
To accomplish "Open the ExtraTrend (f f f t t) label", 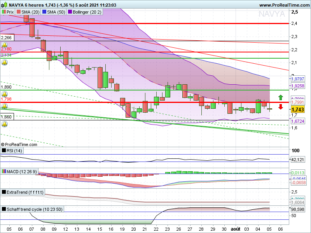I will tap(25, 192).
